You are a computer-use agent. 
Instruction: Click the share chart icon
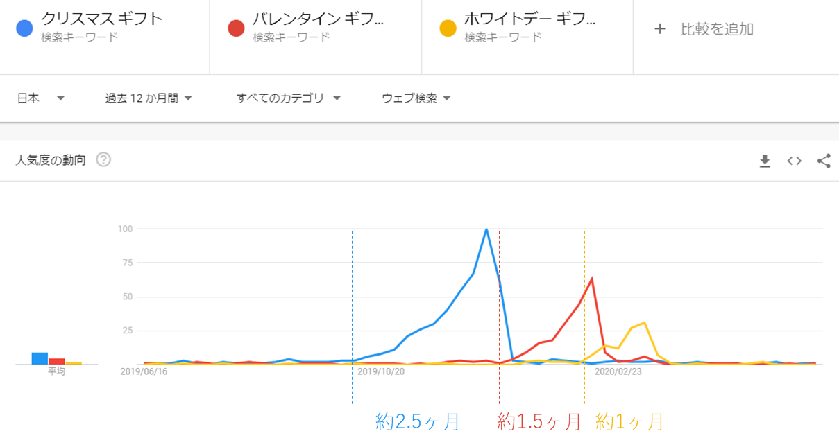(x=824, y=161)
